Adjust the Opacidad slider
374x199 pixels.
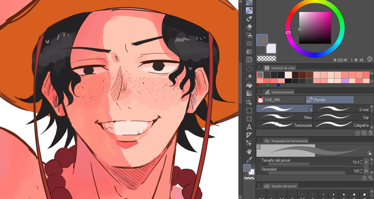pos(306,173)
